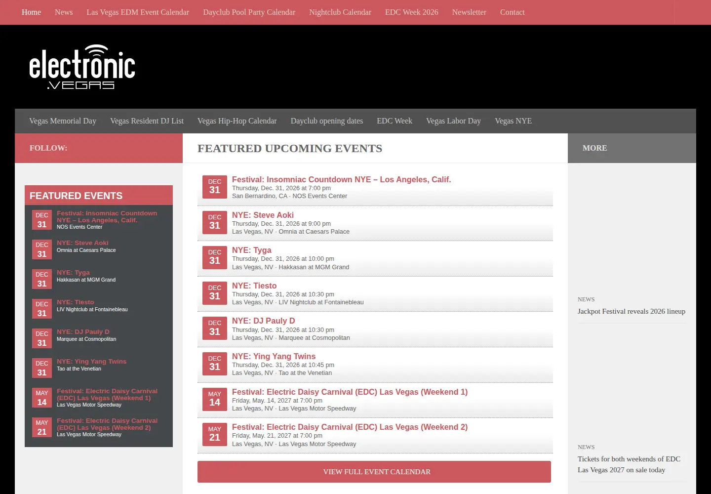Click the View Full Event Calendar button
The width and height of the screenshot is (711, 494).
click(x=374, y=472)
